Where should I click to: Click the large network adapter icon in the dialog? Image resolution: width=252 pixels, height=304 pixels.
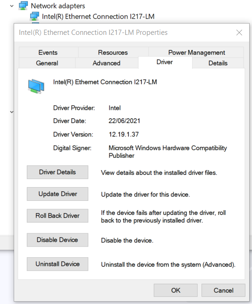point(36,86)
